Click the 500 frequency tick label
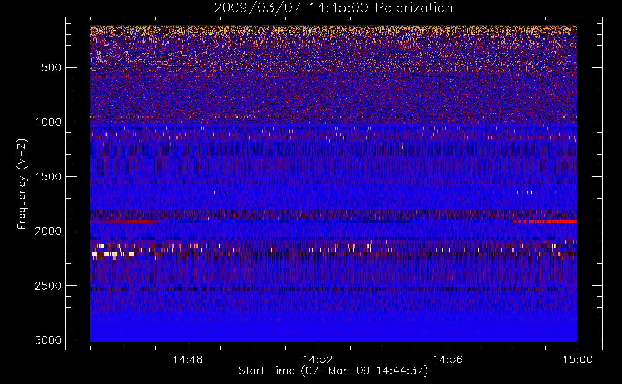 pos(51,68)
